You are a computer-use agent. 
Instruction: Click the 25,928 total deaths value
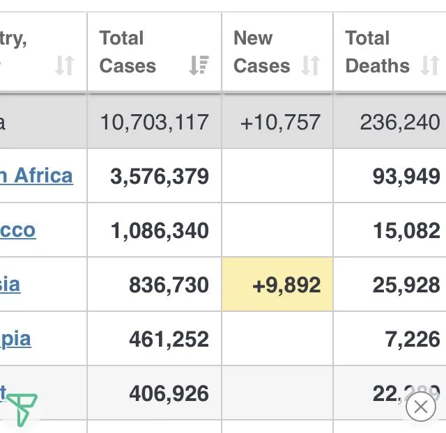[406, 285]
